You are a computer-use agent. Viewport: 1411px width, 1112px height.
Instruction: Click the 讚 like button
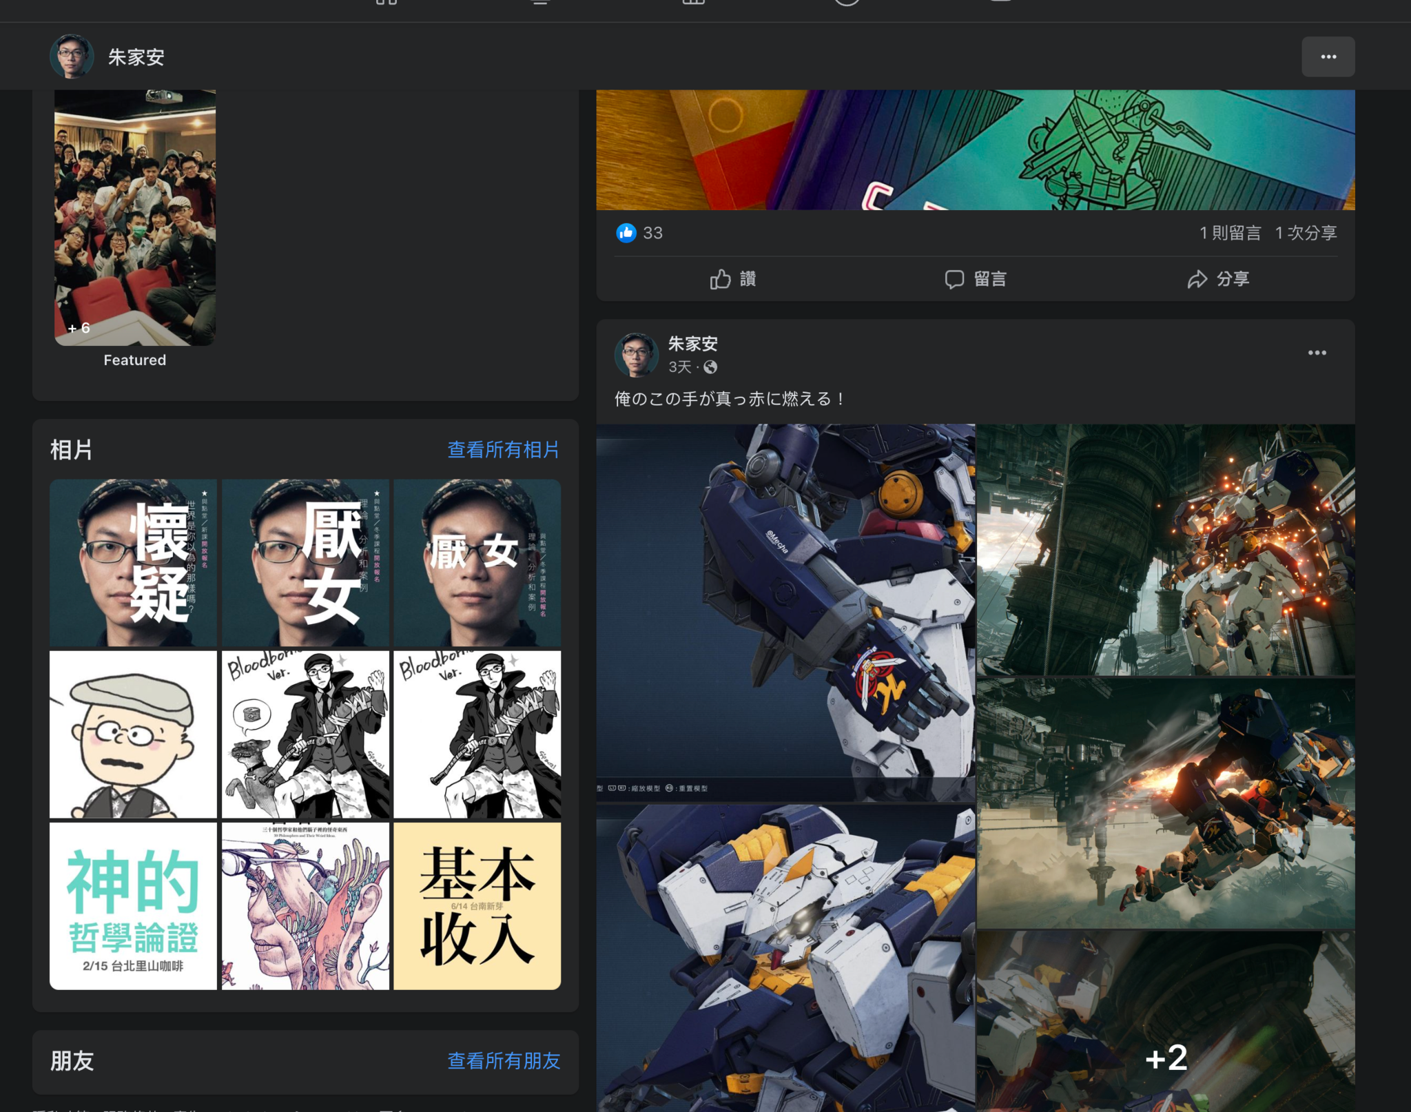coord(733,279)
